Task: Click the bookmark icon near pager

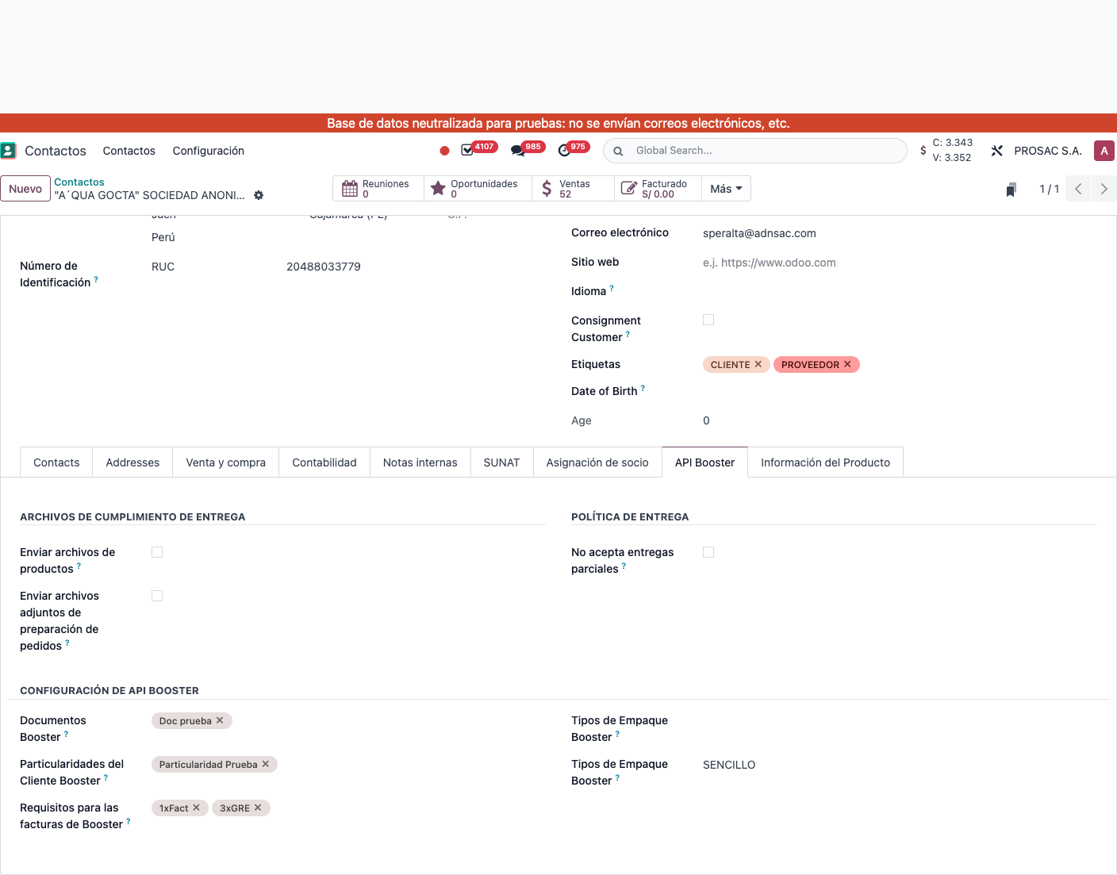Action: pyautogui.click(x=1011, y=189)
